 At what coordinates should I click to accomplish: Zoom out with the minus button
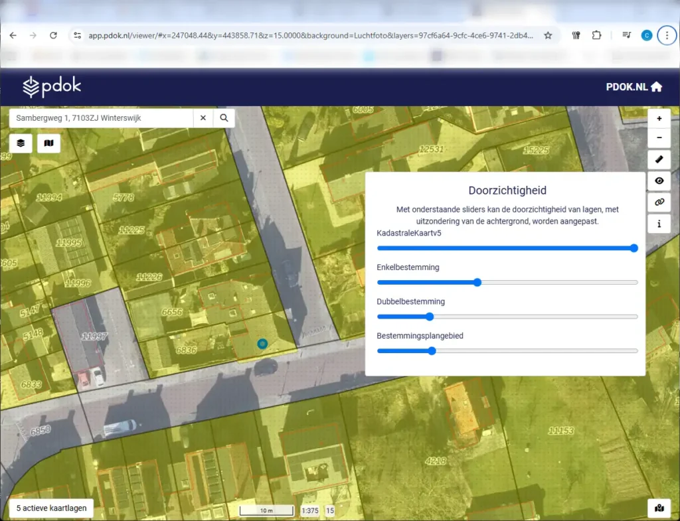659,137
